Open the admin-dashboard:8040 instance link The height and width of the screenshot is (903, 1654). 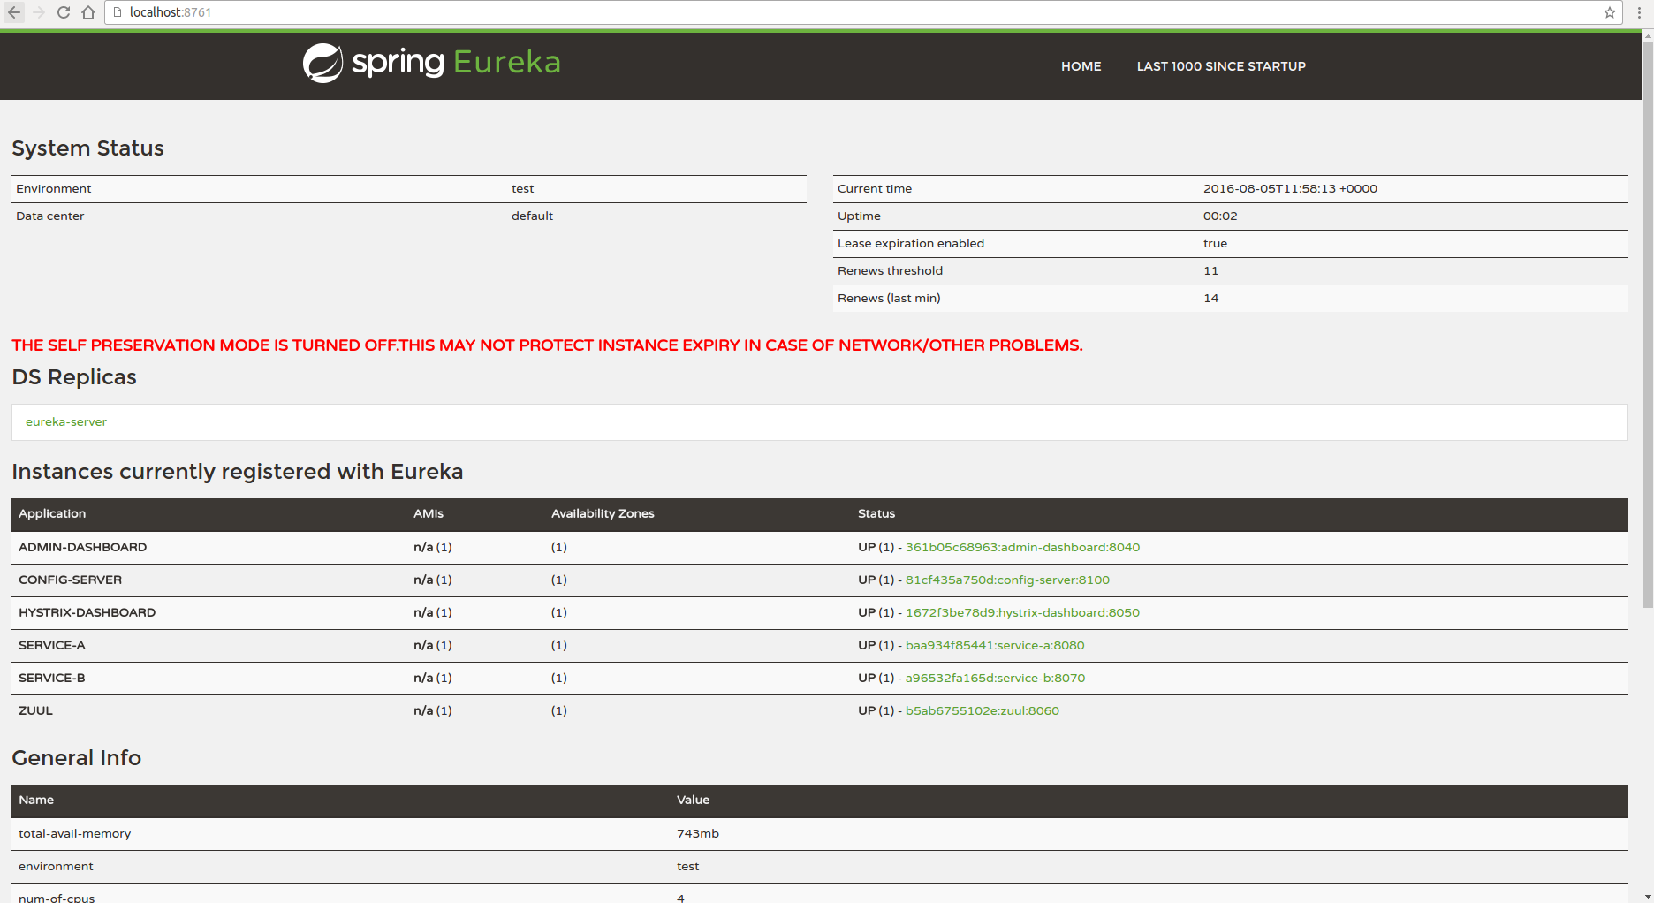click(x=1022, y=547)
